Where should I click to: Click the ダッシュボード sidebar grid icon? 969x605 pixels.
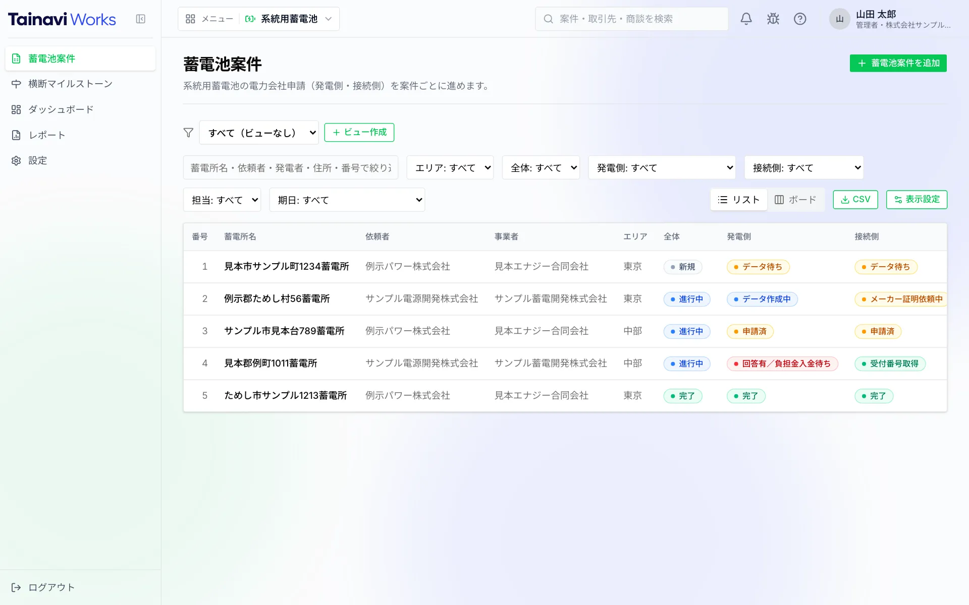click(16, 109)
